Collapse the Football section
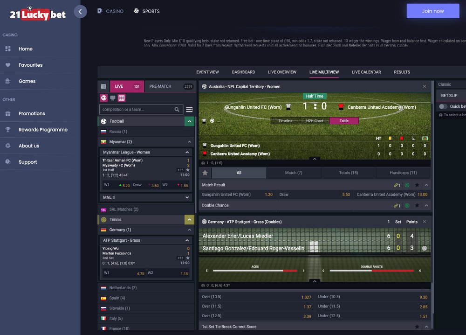The height and width of the screenshot is (335, 466). [x=189, y=121]
